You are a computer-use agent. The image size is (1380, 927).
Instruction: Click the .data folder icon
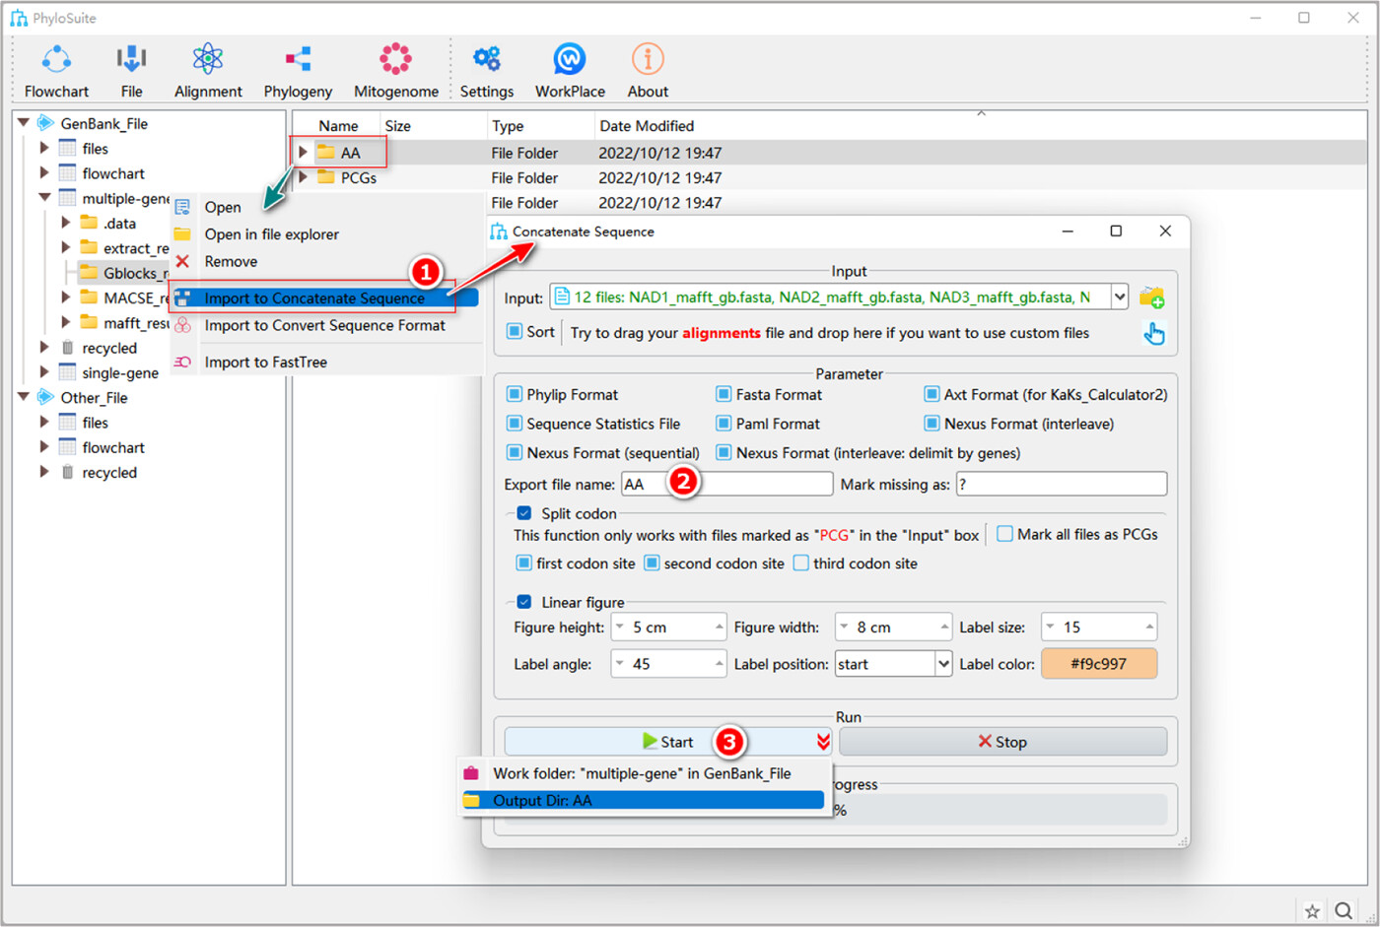click(x=89, y=223)
